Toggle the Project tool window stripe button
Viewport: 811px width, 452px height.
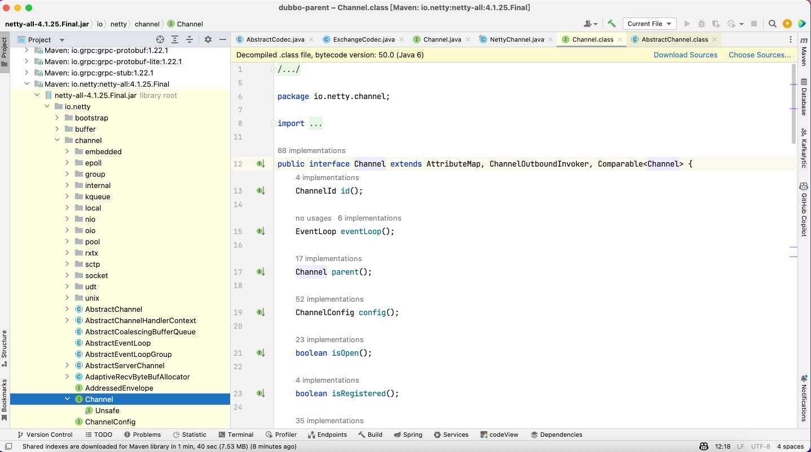tap(5, 52)
